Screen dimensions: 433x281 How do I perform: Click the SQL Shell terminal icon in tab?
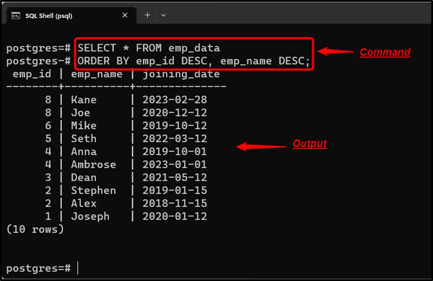pos(15,15)
